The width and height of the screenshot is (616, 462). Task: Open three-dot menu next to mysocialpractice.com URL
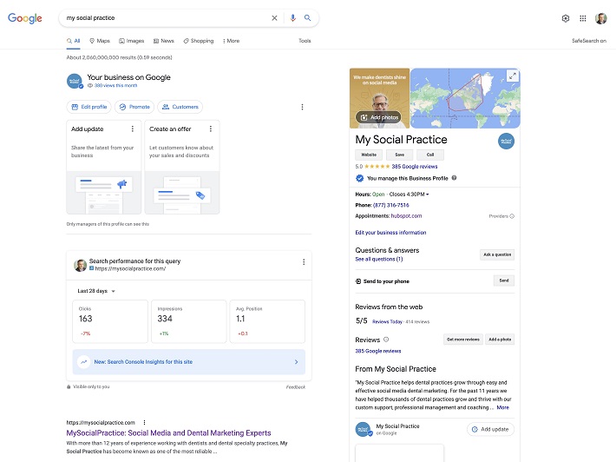pos(144,422)
